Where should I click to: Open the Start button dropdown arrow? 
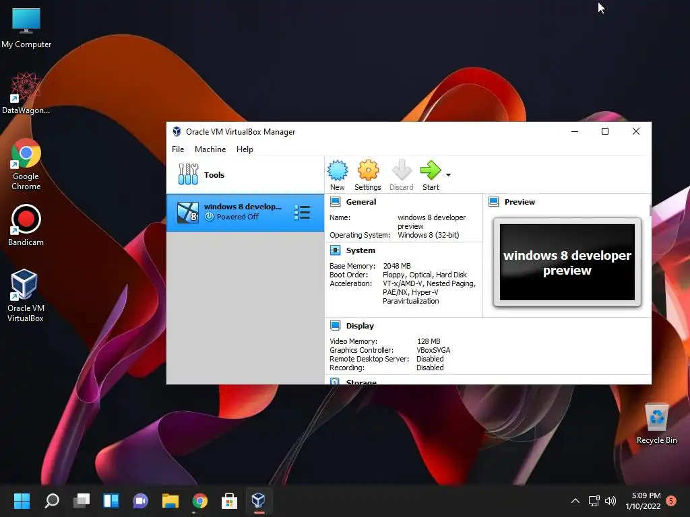448,175
